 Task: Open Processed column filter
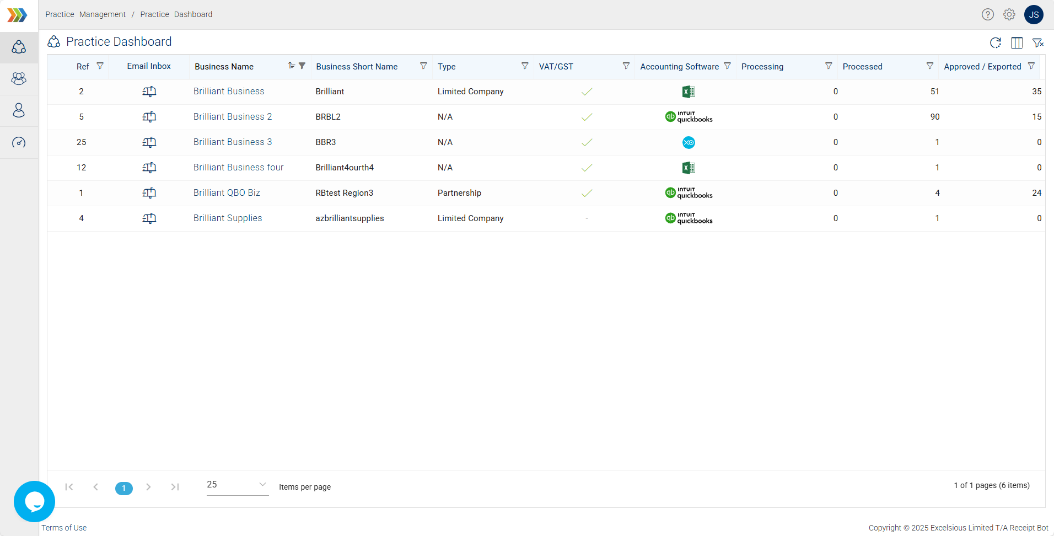[x=930, y=66]
